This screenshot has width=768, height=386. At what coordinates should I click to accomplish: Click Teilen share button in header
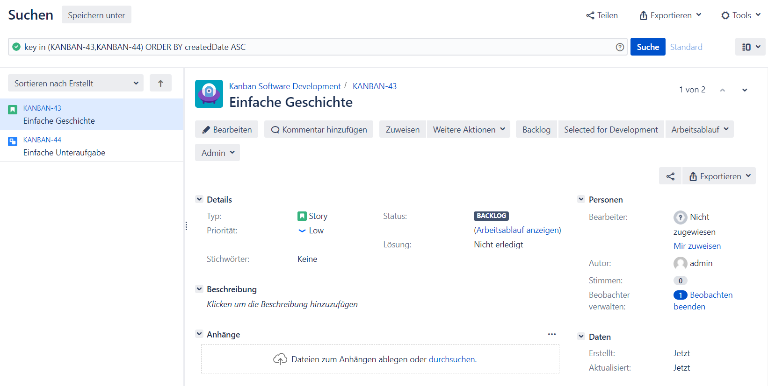pos(602,15)
